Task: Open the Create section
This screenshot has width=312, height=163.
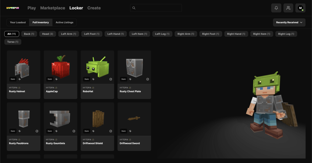Action: tap(94, 8)
